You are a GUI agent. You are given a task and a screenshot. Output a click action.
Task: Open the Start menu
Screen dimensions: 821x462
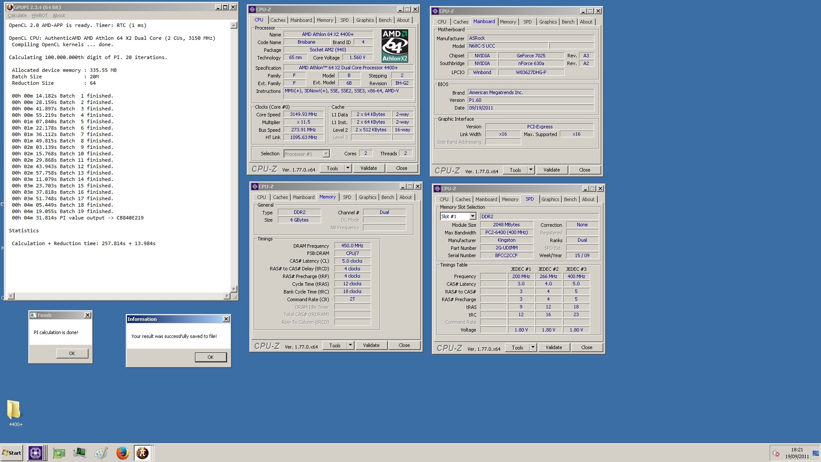[x=12, y=453]
